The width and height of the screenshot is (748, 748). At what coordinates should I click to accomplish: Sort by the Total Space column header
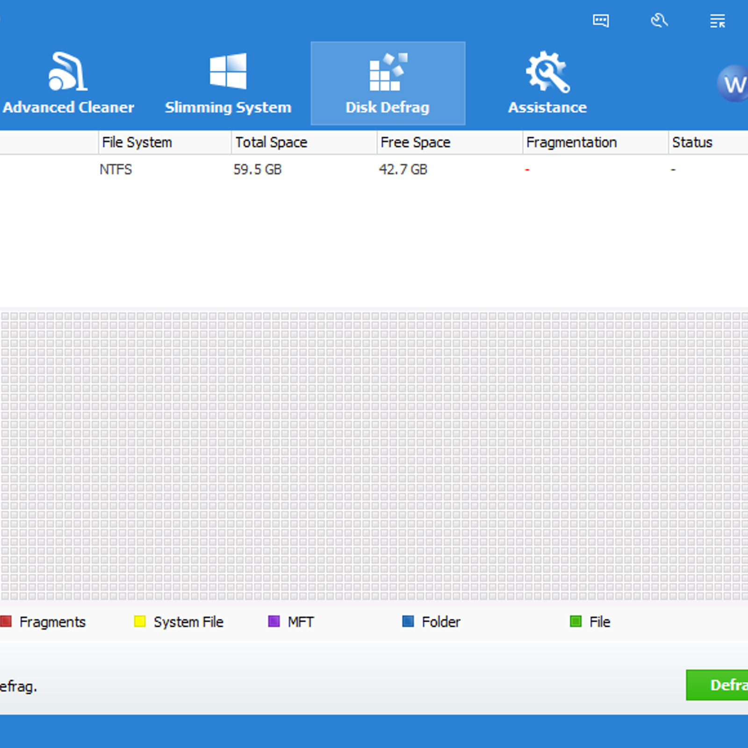pyautogui.click(x=304, y=142)
